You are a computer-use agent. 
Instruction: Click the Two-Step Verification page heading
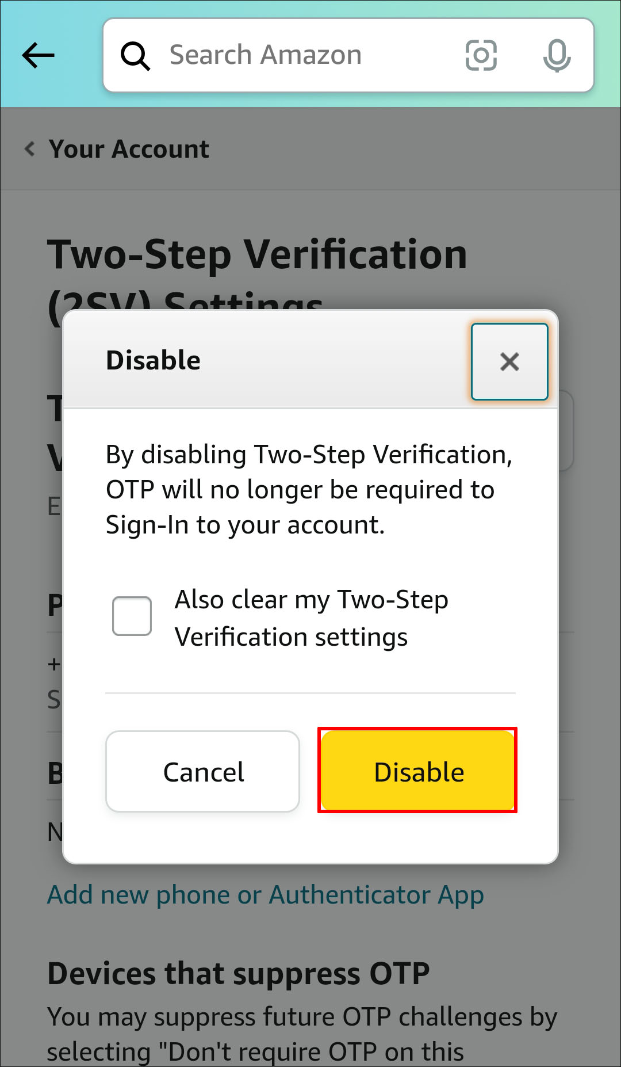(257, 255)
